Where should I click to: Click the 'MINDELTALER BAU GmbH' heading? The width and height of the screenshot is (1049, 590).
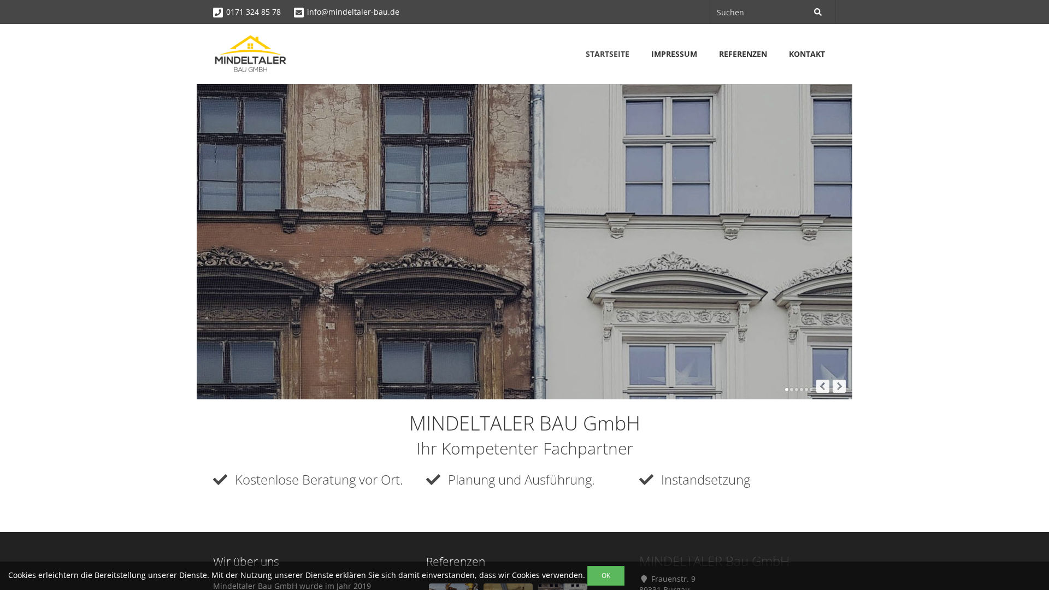tap(524, 423)
